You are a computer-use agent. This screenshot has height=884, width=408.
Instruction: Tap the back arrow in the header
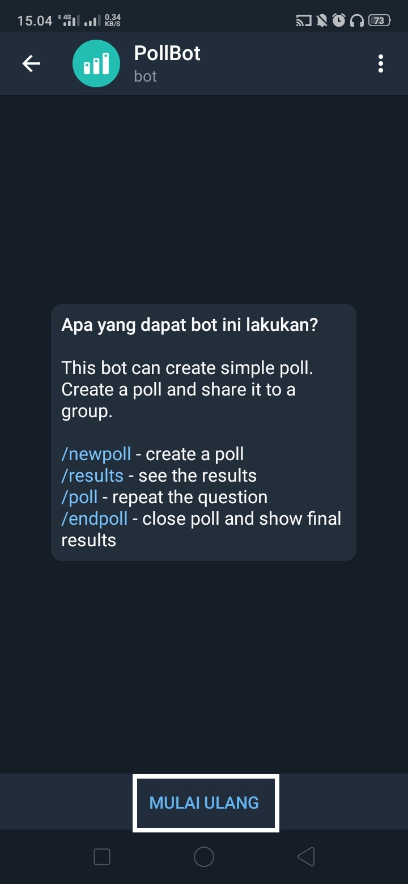31,63
